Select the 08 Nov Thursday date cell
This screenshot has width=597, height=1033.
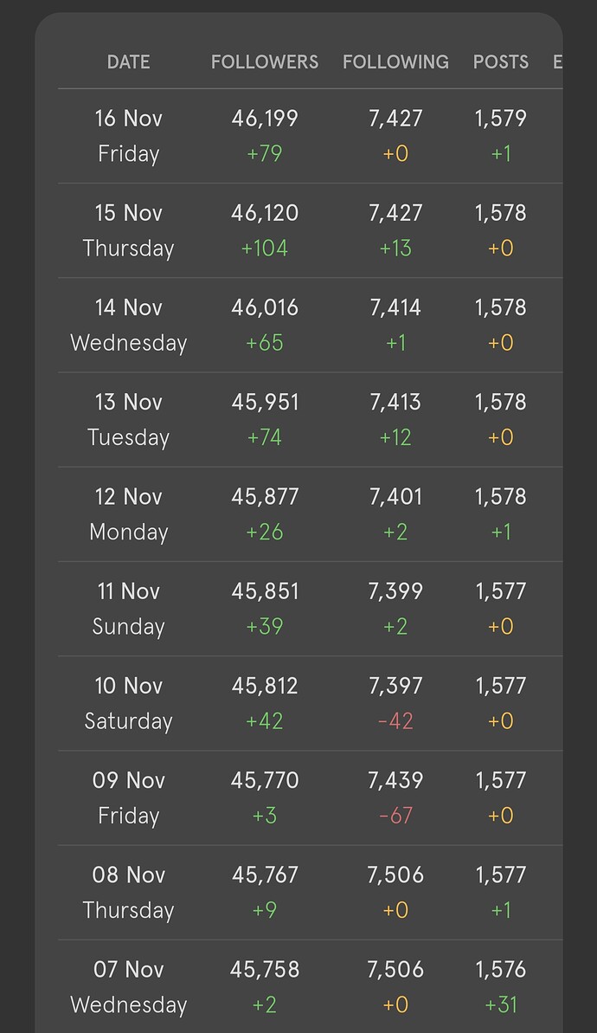[128, 893]
